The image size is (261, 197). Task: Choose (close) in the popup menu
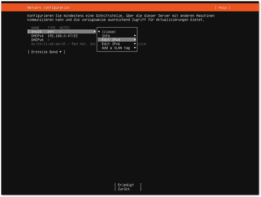coord(109,32)
